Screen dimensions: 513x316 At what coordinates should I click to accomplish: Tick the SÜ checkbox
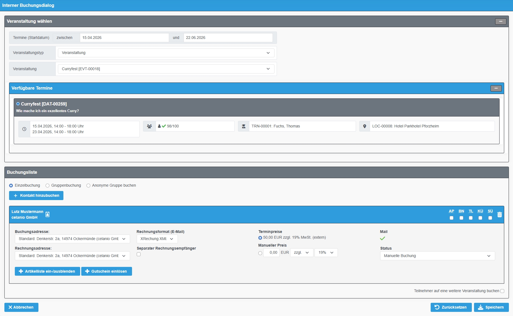pyautogui.click(x=490, y=218)
